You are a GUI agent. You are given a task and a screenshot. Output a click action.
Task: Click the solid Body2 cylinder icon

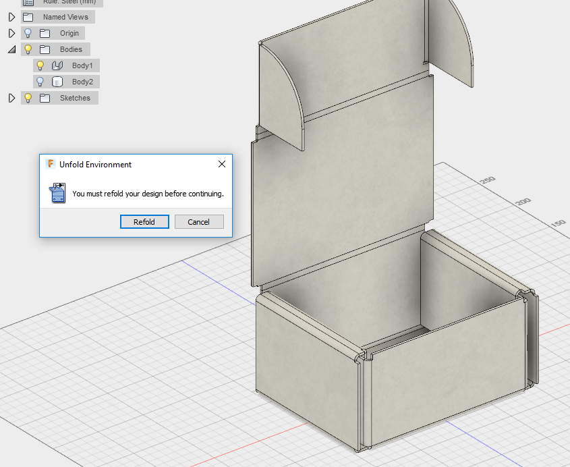click(x=57, y=82)
